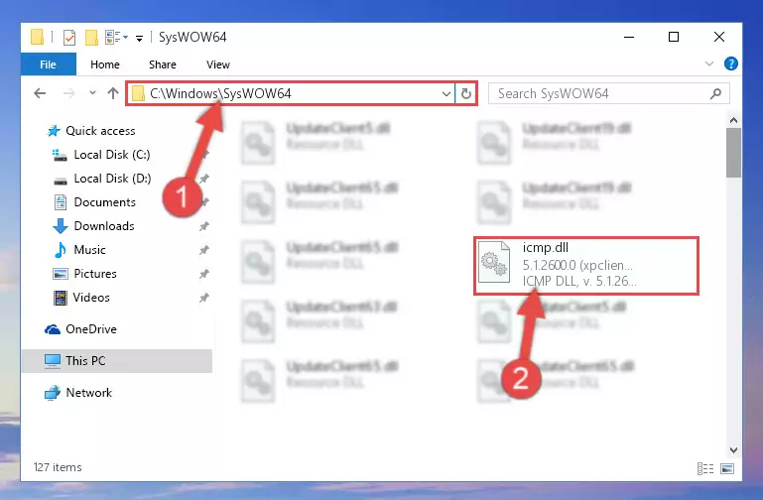Viewport: 763px width, 500px height.
Task: Switch to Details view icon in status bar
Action: tap(705, 469)
